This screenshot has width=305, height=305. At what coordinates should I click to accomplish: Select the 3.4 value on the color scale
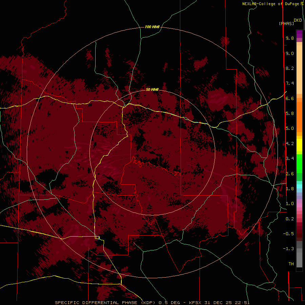coord(290,159)
